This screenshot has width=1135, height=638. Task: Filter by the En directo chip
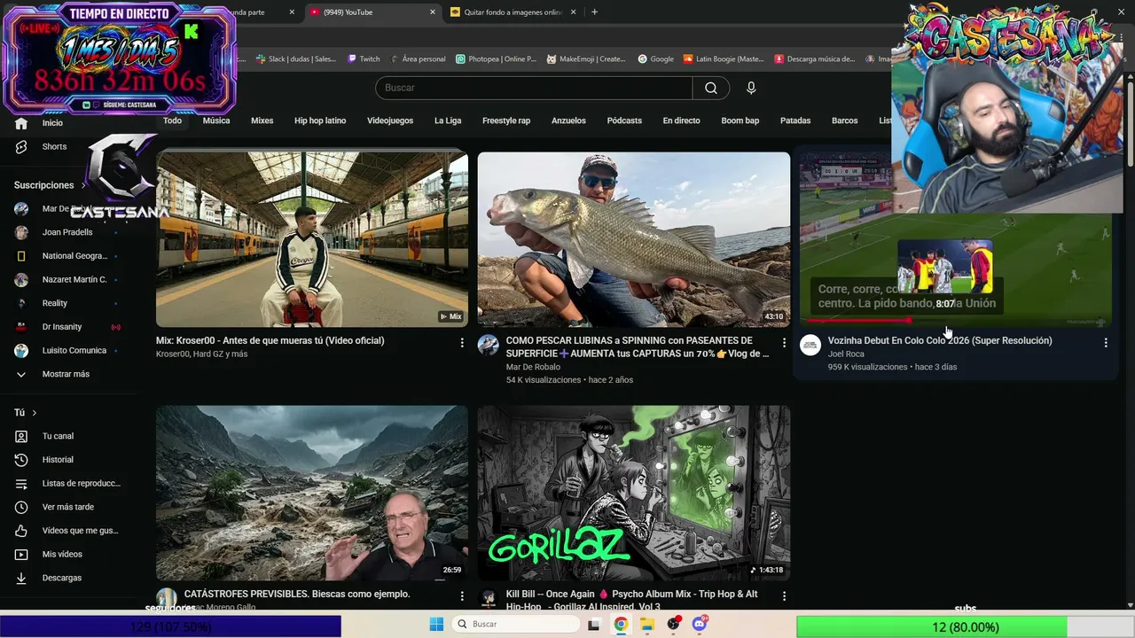[x=681, y=121]
